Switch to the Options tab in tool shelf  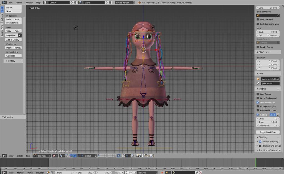tap(2, 18)
